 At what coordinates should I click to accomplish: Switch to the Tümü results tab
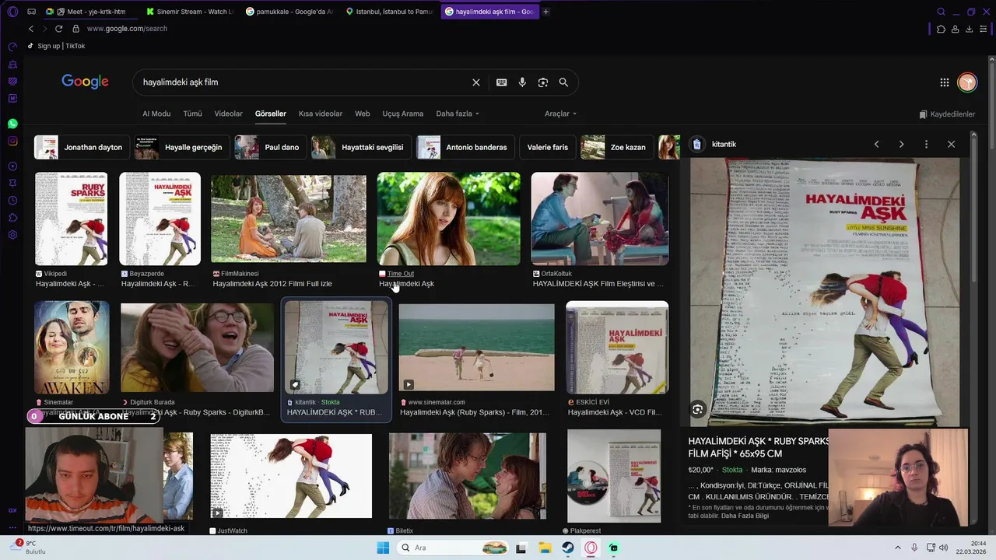click(x=192, y=114)
